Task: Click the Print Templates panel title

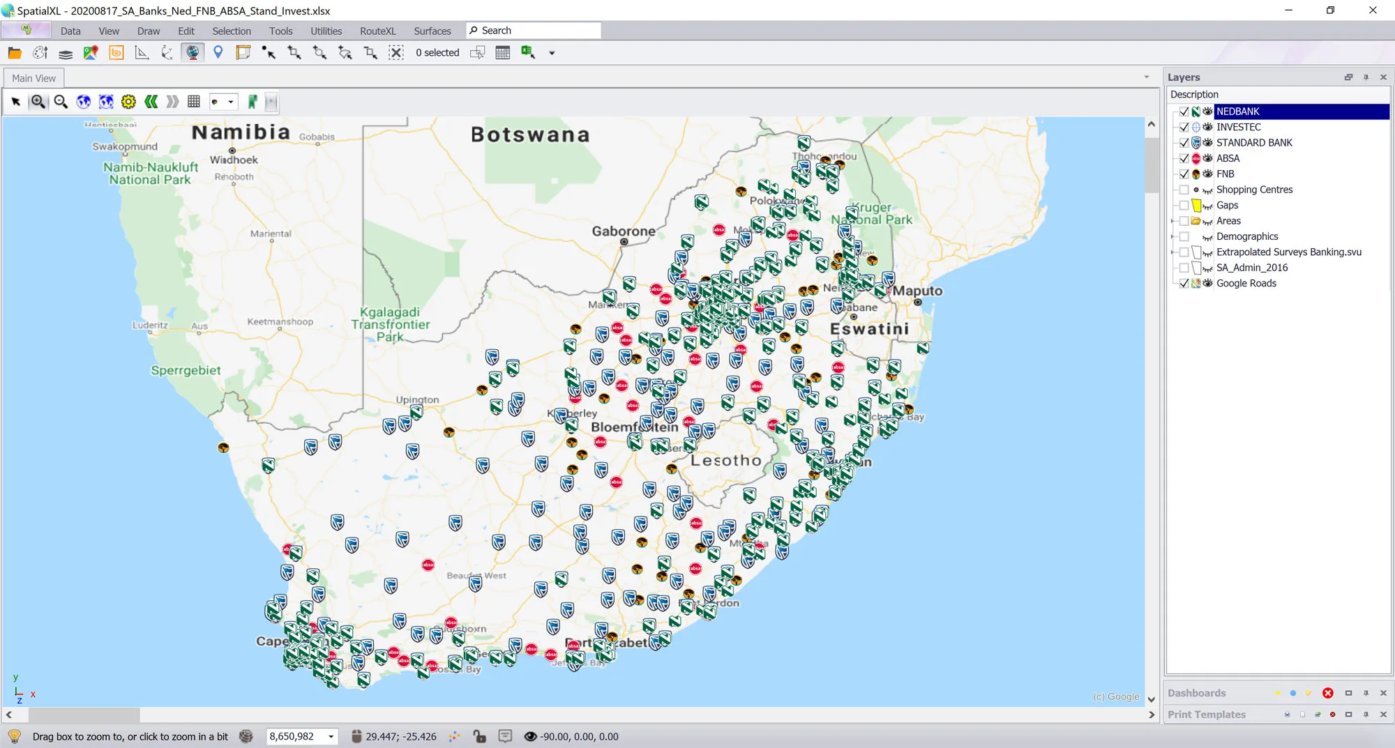Action: pos(1207,715)
